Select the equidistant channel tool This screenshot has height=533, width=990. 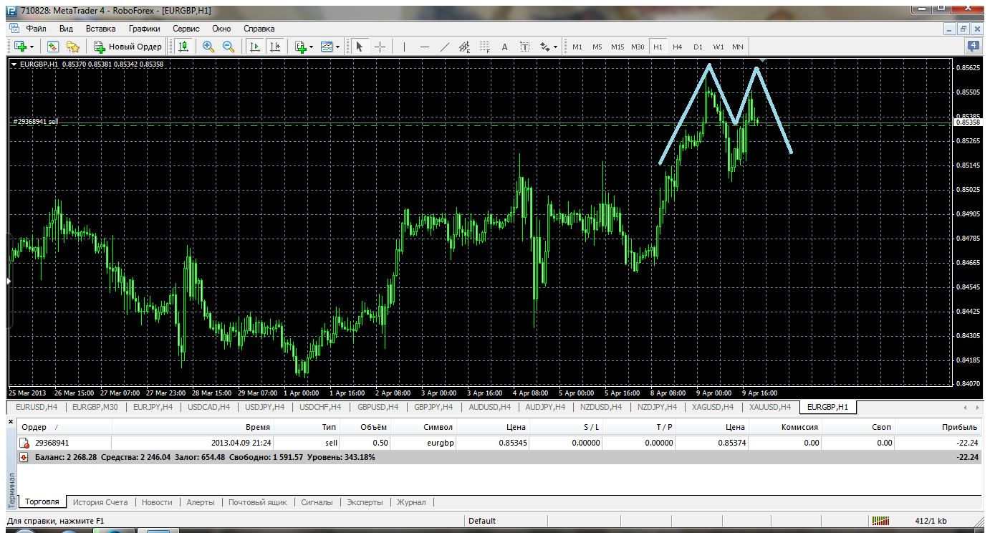pos(464,47)
